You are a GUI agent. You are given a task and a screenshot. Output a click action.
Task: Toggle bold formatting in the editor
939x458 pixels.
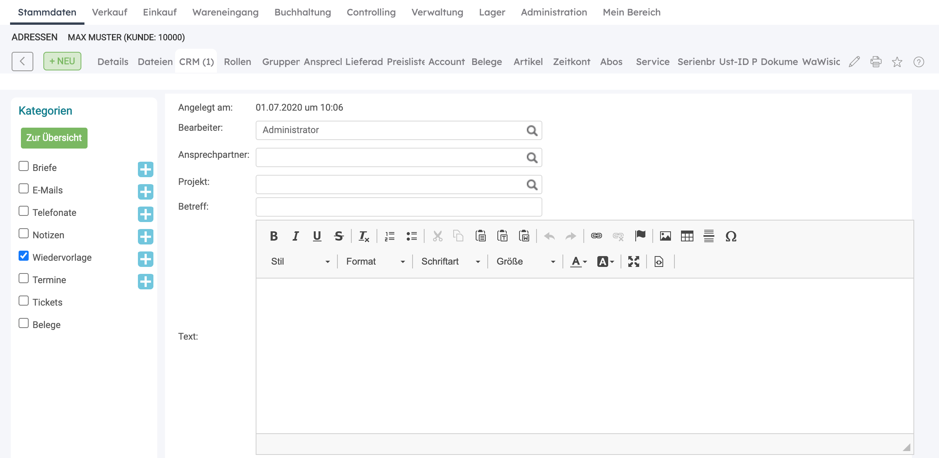[x=274, y=236]
